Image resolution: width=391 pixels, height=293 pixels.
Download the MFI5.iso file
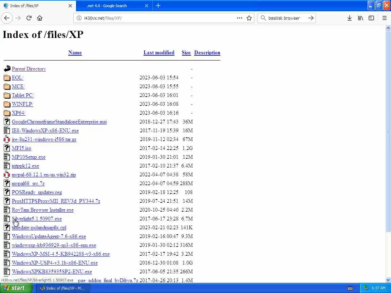click(x=21, y=148)
